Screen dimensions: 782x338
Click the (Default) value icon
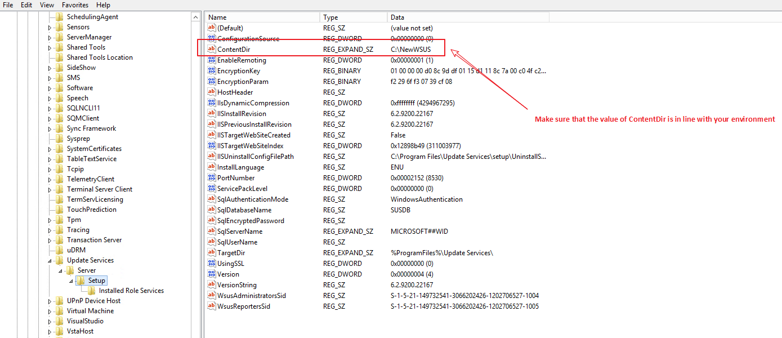coord(212,28)
